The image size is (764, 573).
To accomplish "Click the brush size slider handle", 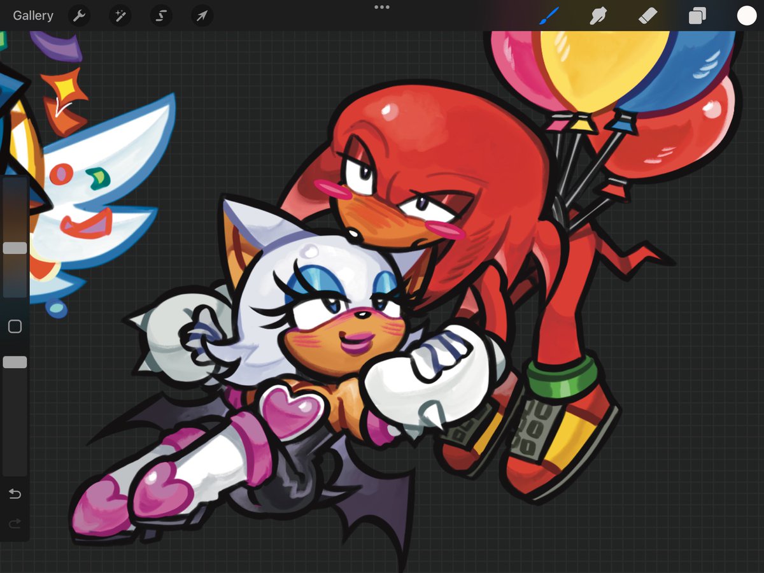I will tap(15, 248).
